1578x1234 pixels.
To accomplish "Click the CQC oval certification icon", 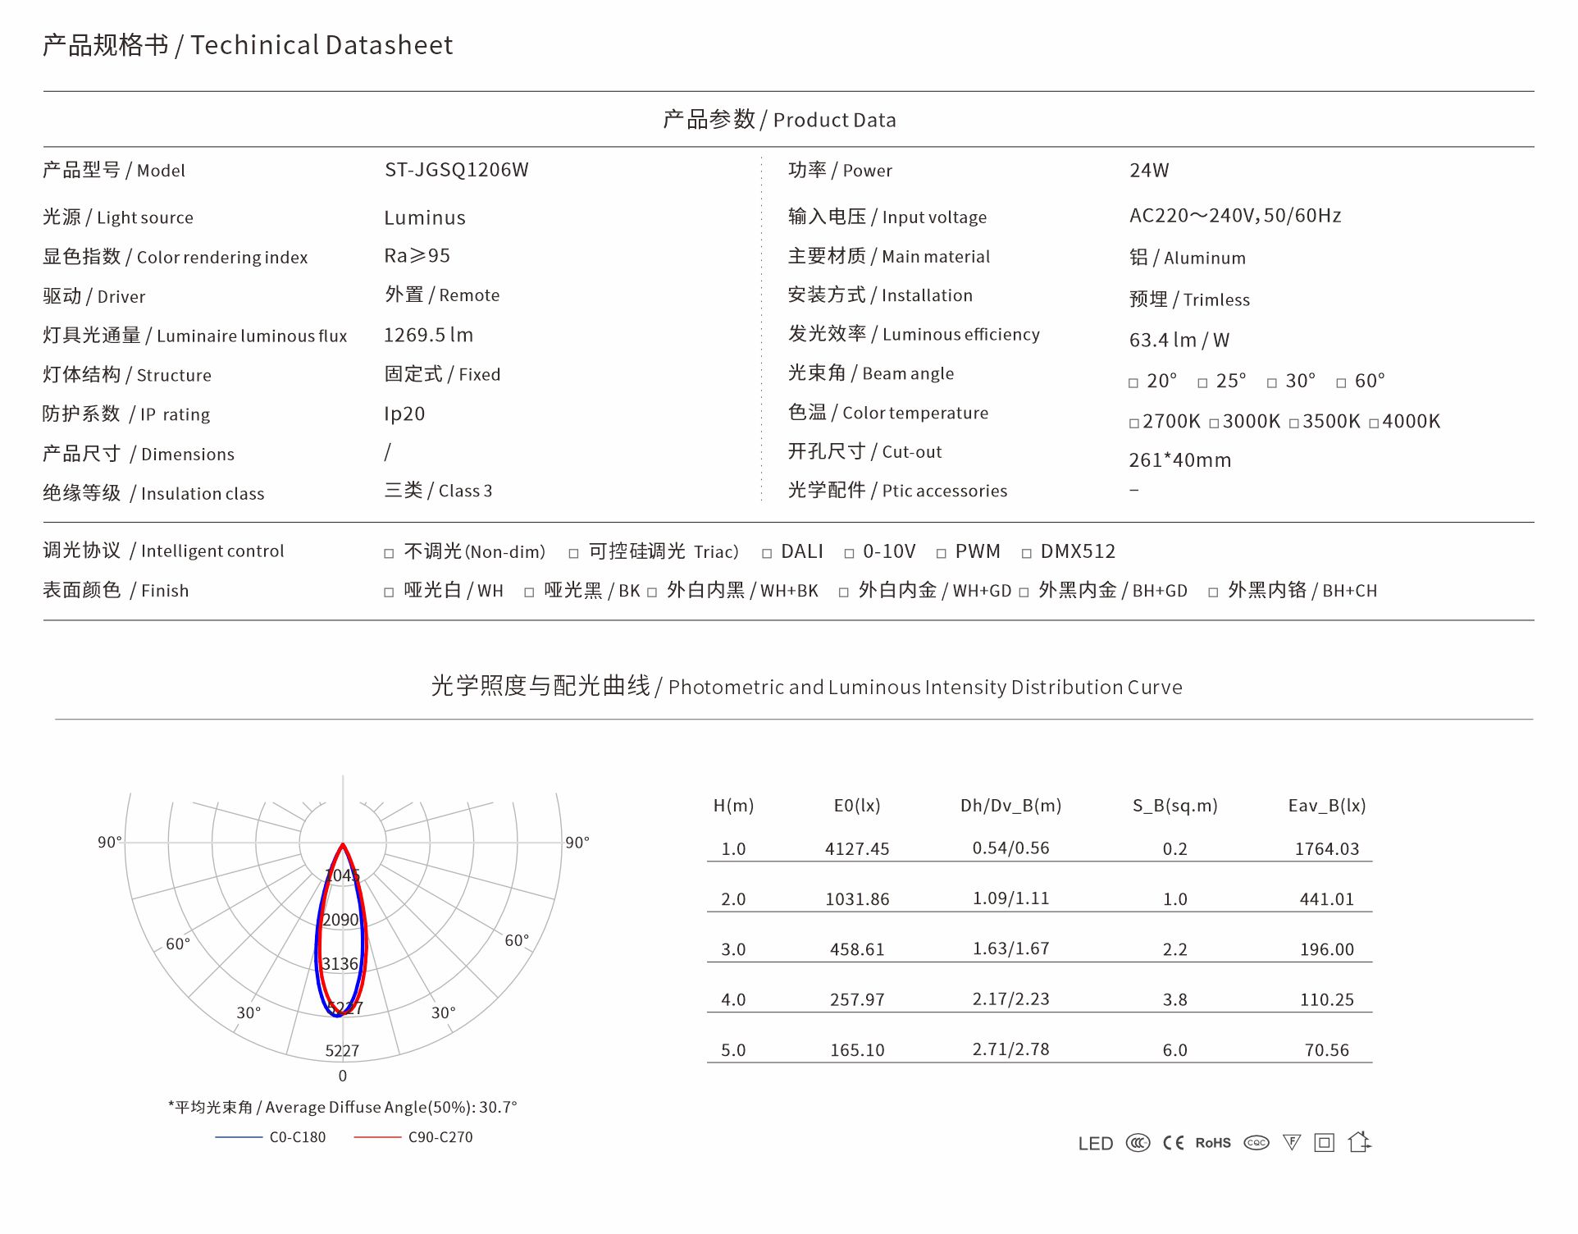I will tap(1256, 1142).
